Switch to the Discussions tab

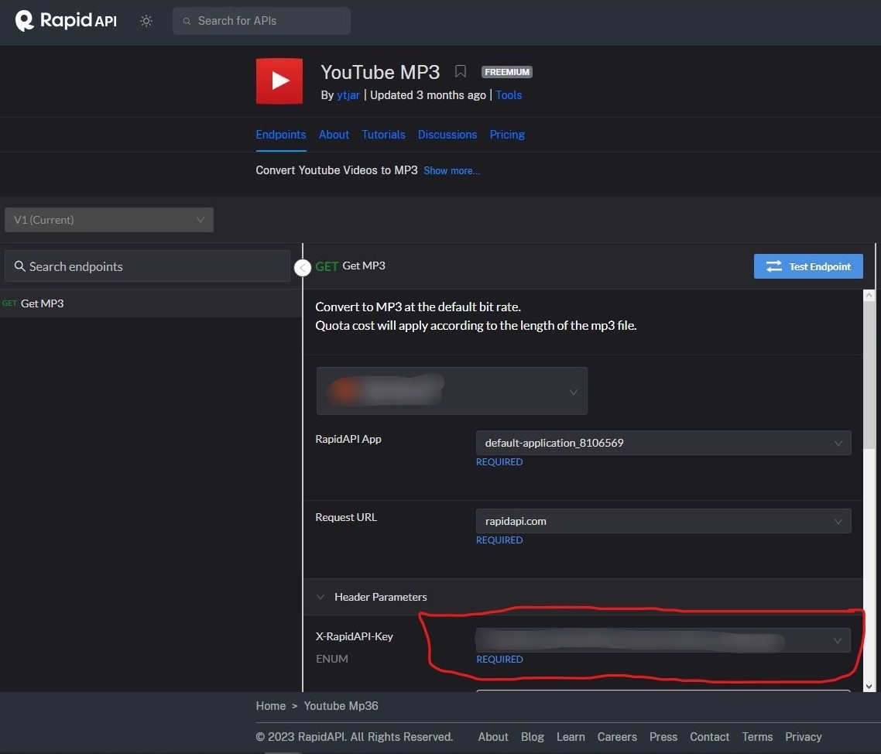[x=447, y=134]
